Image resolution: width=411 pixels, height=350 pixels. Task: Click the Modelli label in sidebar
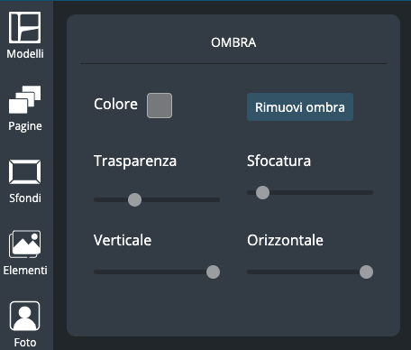point(25,54)
